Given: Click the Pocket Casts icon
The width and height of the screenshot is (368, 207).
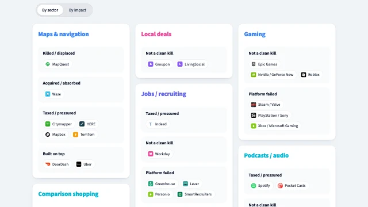Looking at the screenshot, I should [x=280, y=186].
